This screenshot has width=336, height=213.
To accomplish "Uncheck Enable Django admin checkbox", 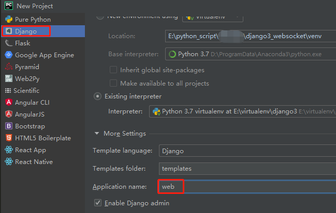I will 98,203.
